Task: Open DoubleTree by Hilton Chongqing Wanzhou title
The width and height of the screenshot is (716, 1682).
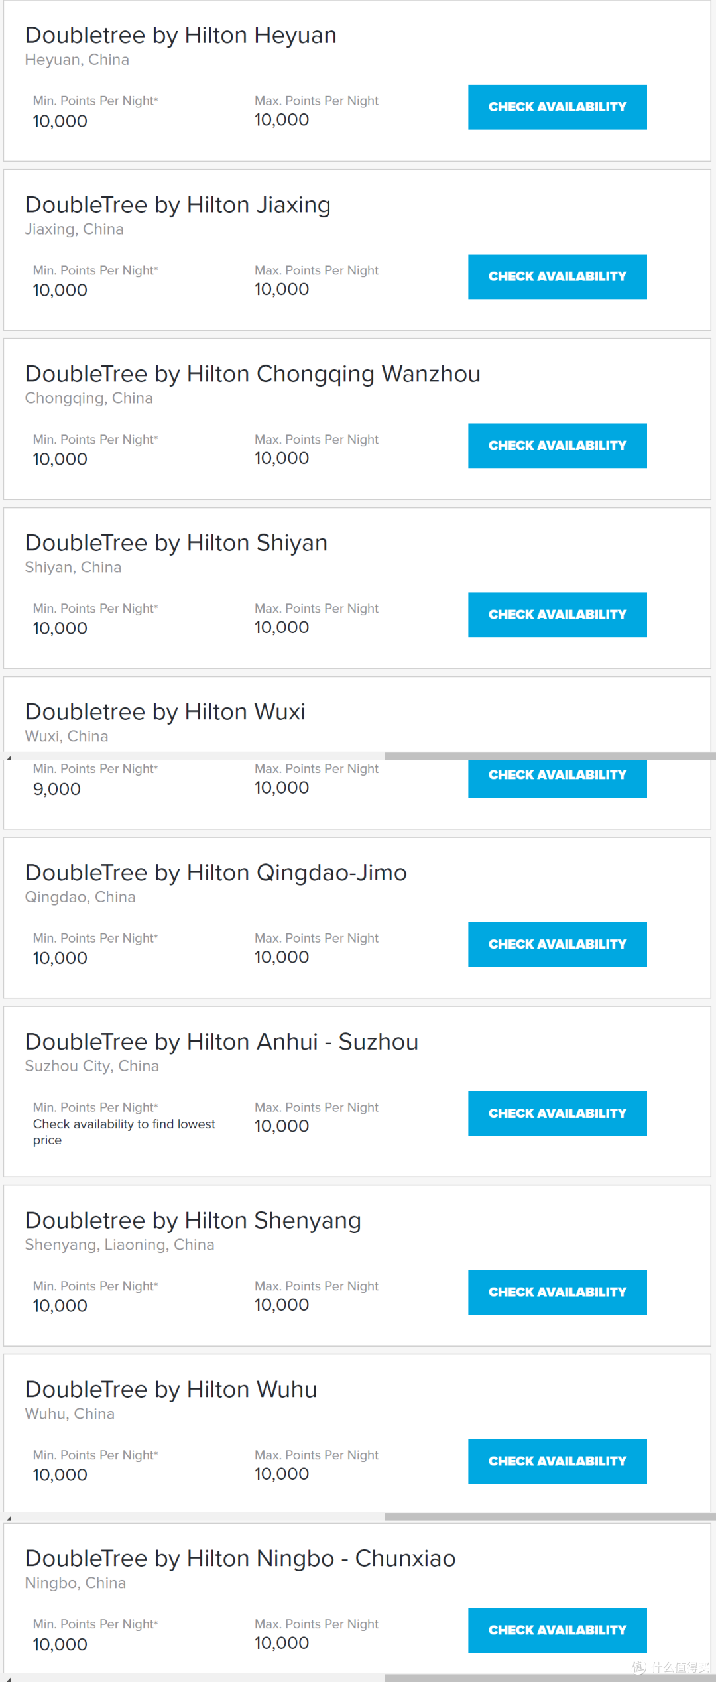Action: [253, 375]
